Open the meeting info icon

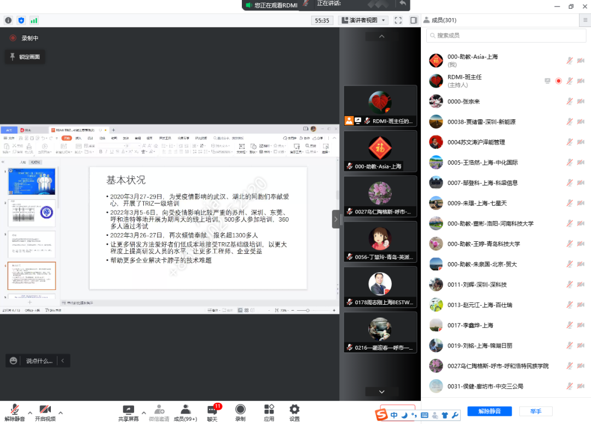pyautogui.click(x=8, y=20)
